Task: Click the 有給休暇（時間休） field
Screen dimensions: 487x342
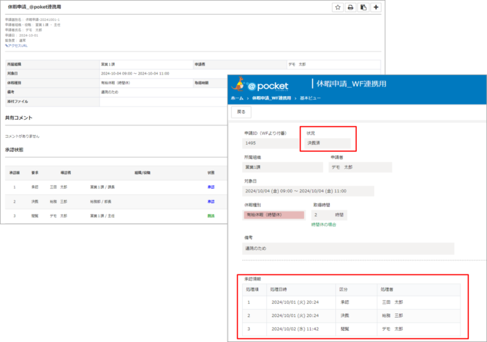Action: click(274, 215)
